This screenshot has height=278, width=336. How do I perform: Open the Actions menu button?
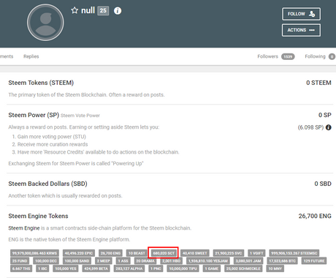tap(301, 30)
